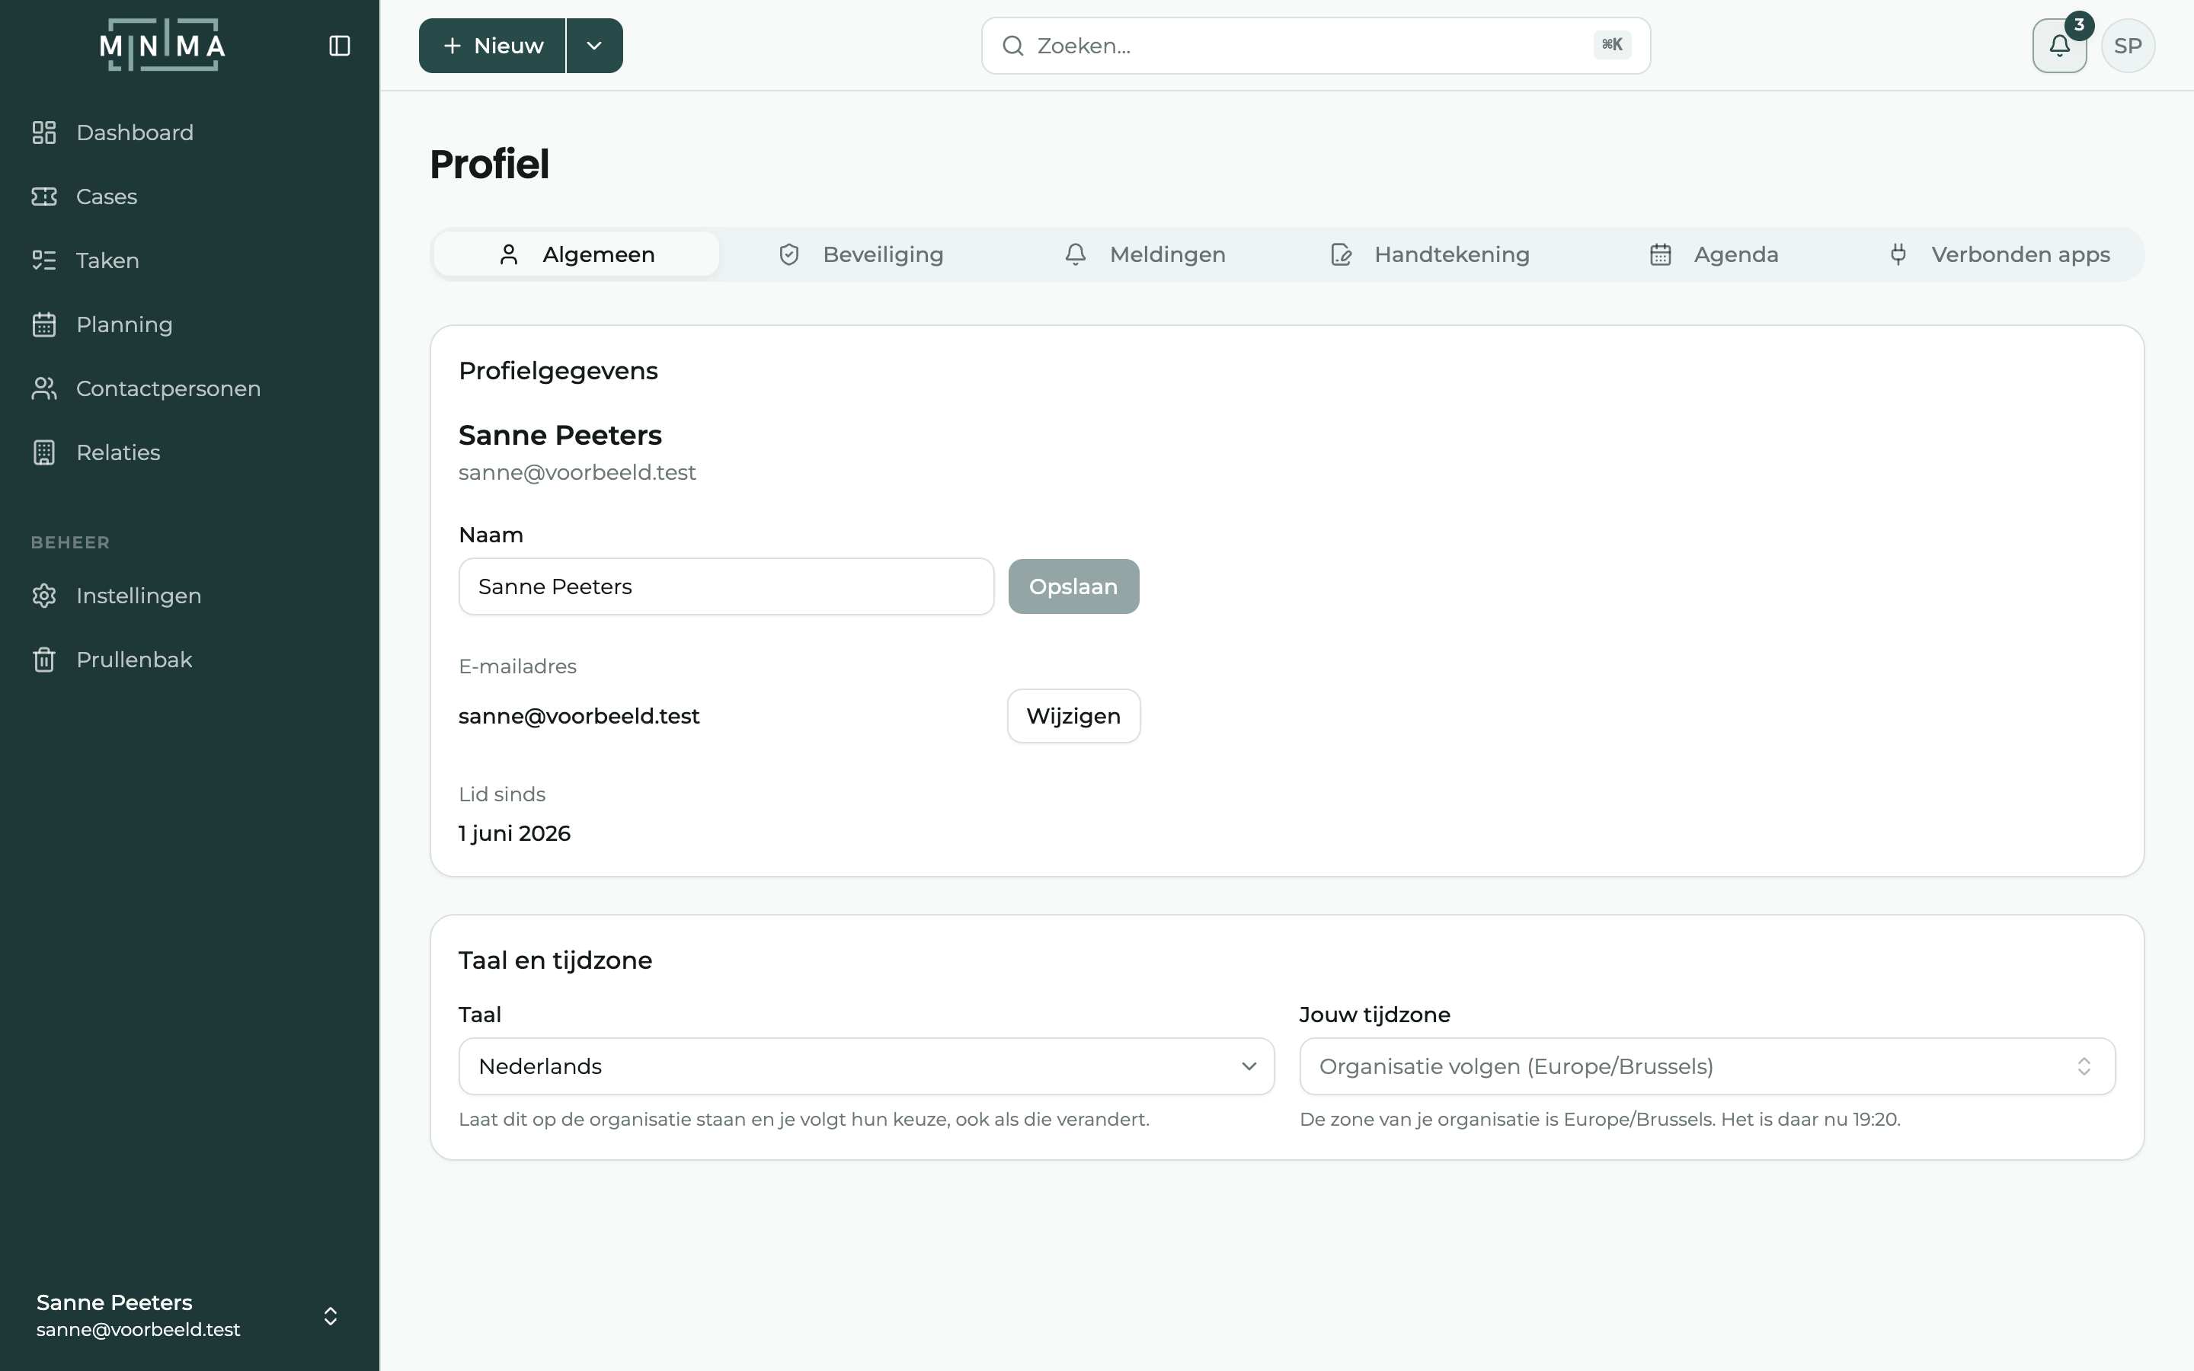Click the organisation time zone hint text
Viewport: 2194px width, 1371px height.
coord(1600,1119)
